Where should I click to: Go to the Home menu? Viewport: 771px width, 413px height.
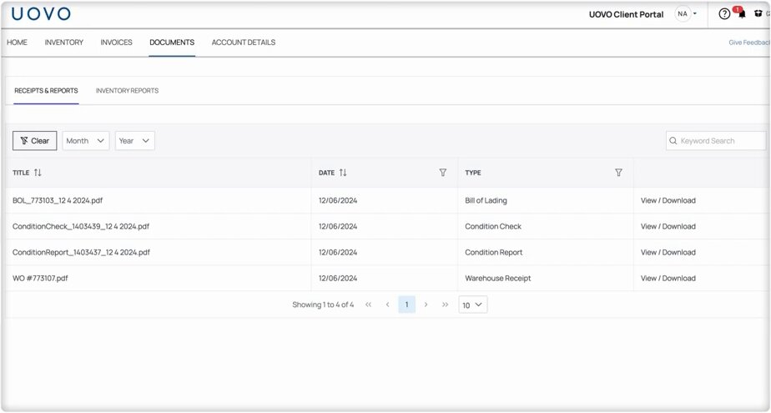(18, 43)
